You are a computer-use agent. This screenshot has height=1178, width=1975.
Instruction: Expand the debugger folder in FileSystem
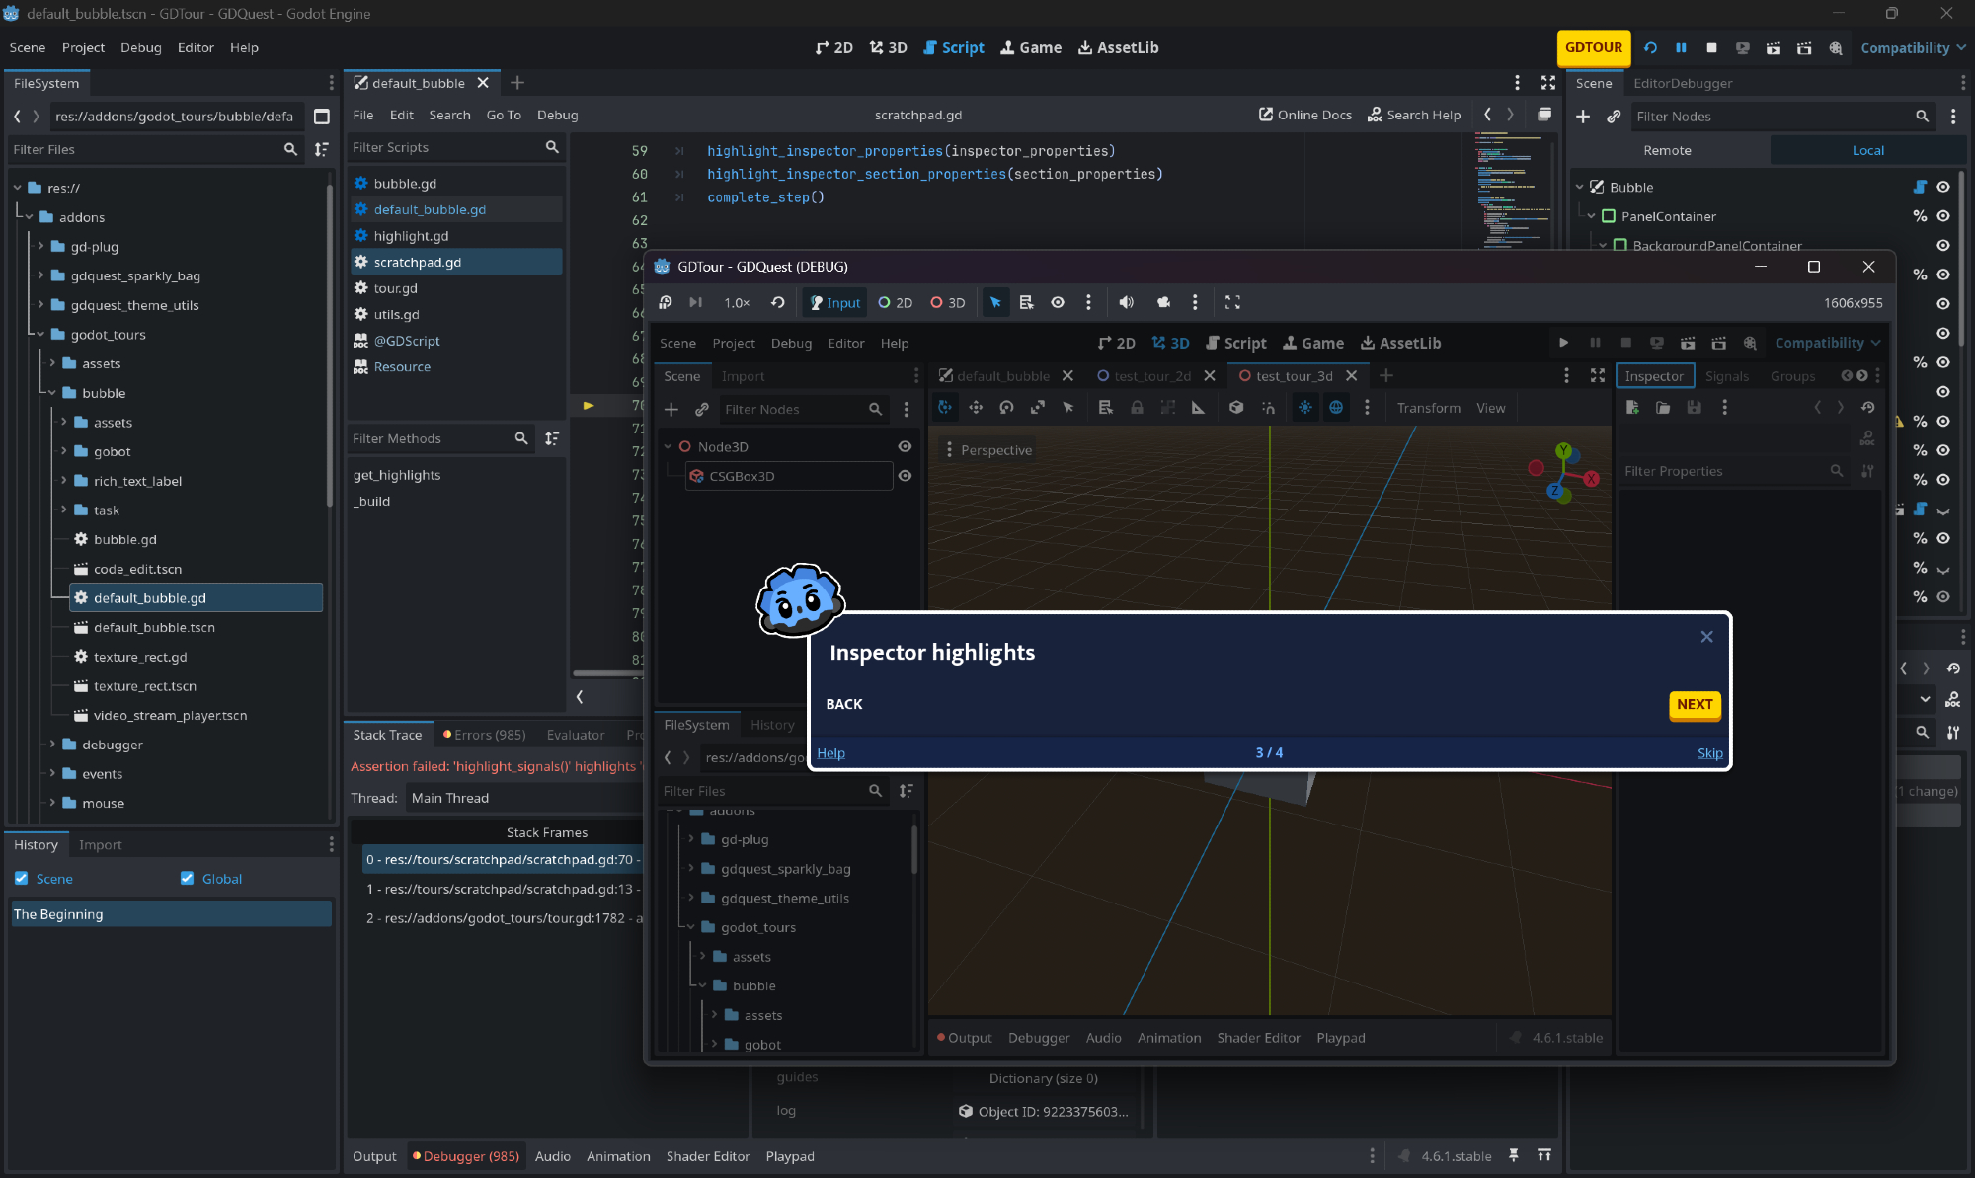(52, 745)
